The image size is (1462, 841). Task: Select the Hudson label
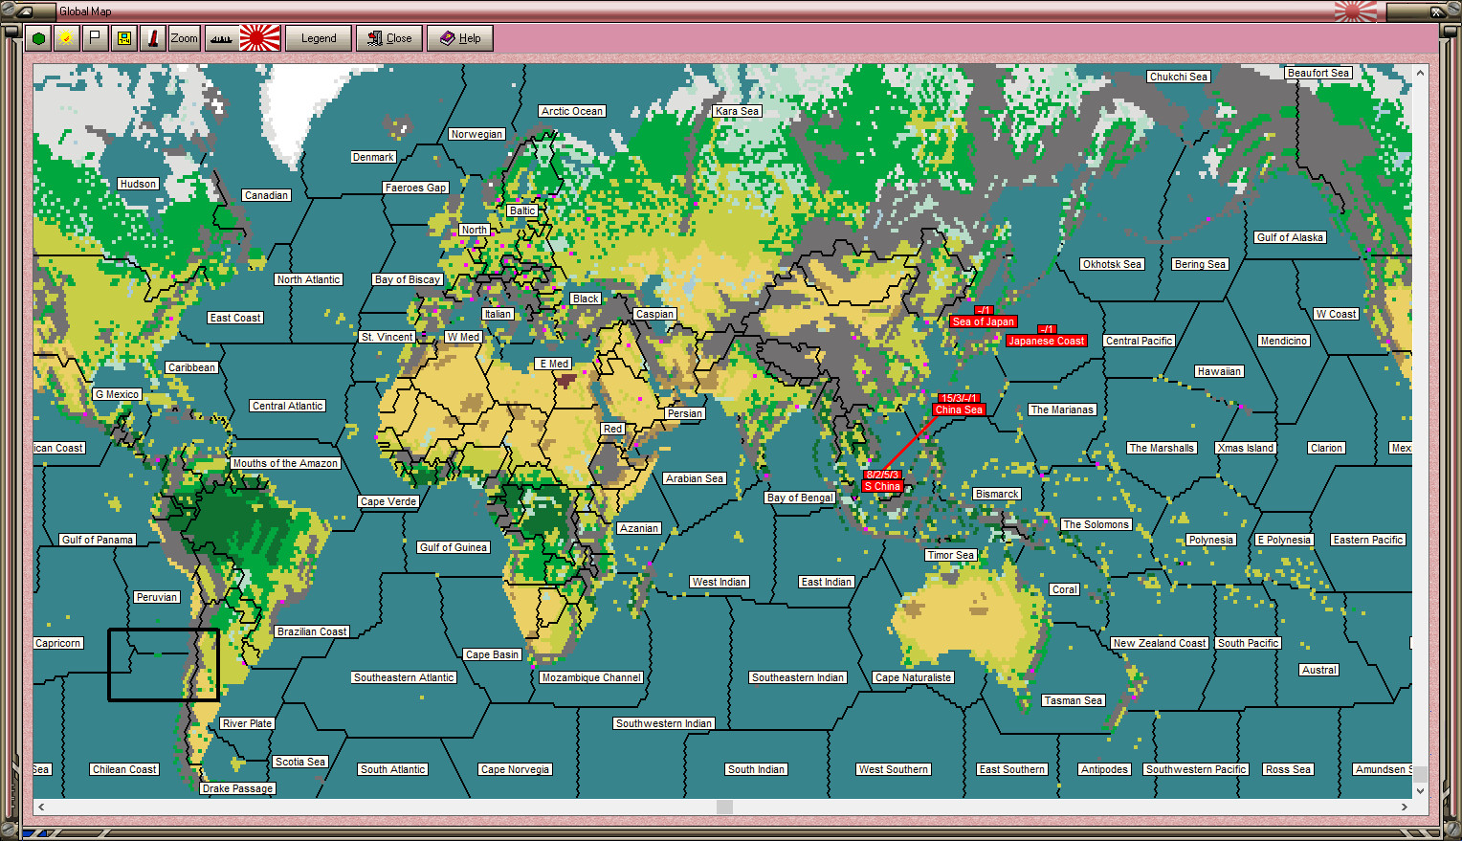[138, 184]
